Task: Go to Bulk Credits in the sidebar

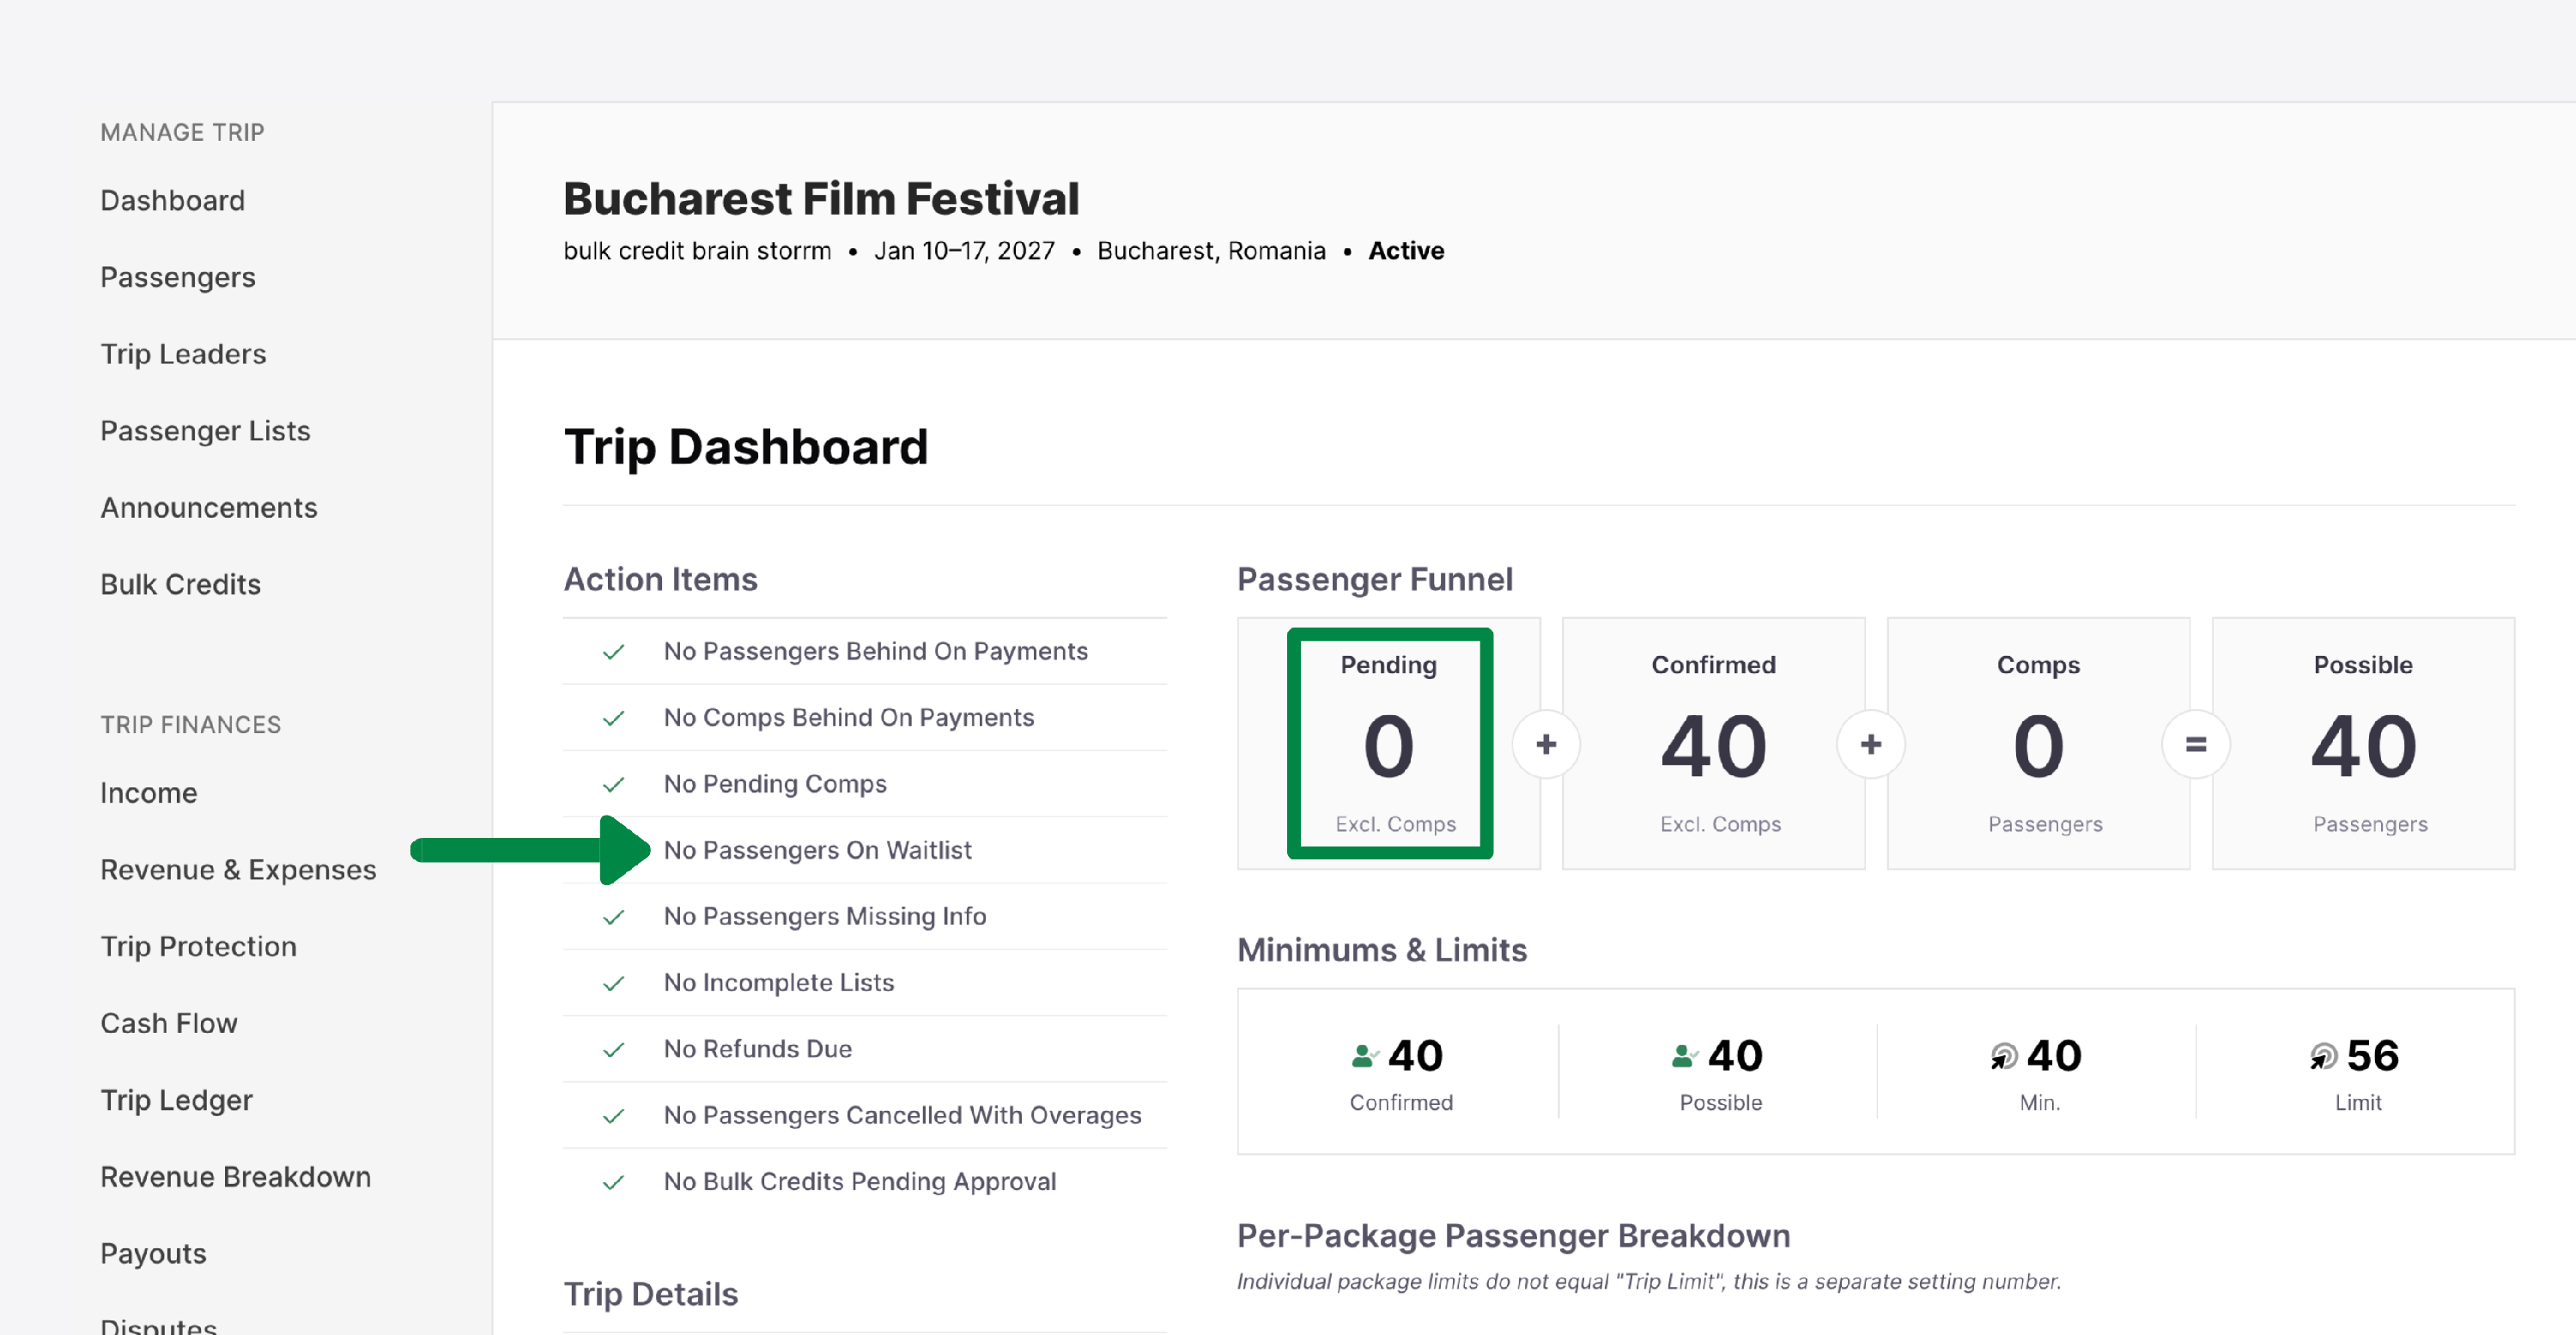Action: 180,584
